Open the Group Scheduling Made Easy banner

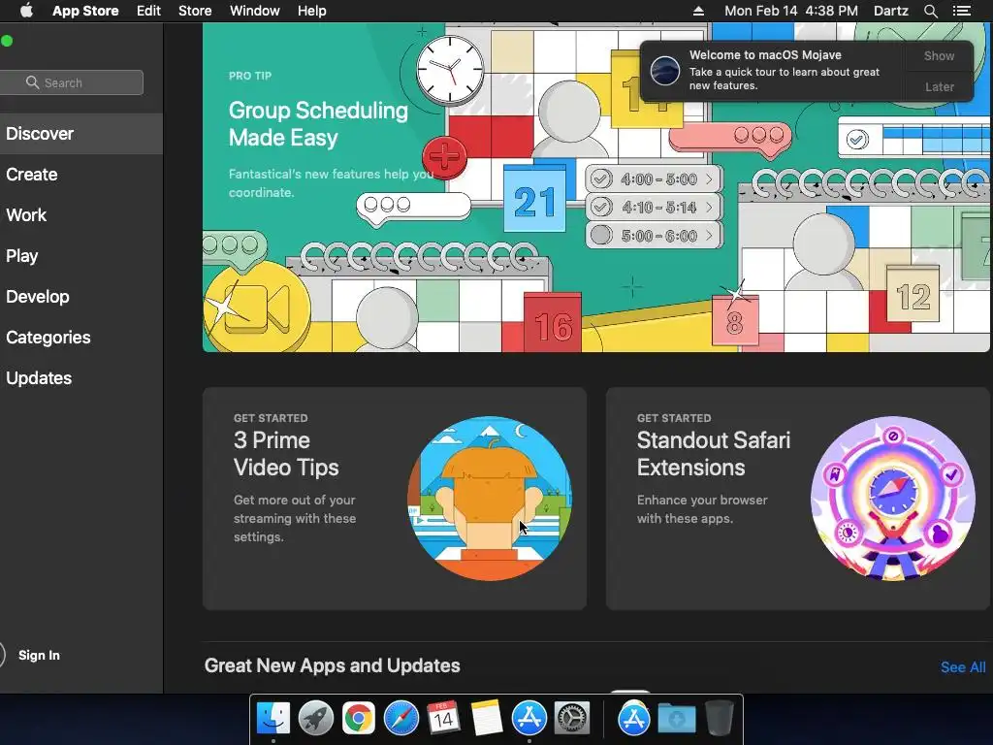coord(596,187)
